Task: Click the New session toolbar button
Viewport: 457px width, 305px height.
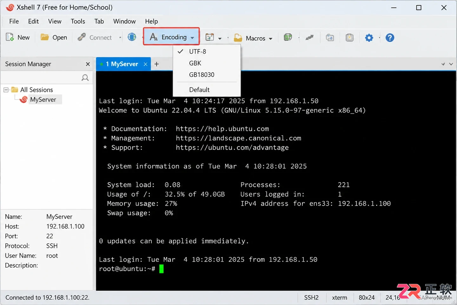Action: [18, 37]
